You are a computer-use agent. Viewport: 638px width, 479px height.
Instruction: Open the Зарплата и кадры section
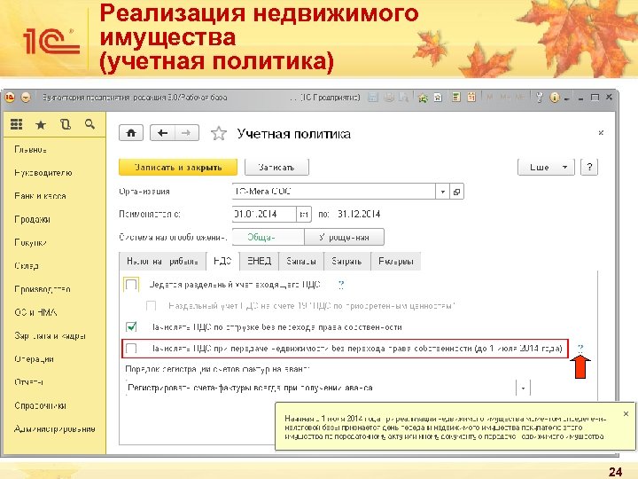(x=50, y=335)
